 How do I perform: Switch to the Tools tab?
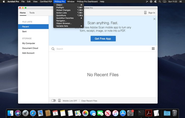click(x=32, y=13)
